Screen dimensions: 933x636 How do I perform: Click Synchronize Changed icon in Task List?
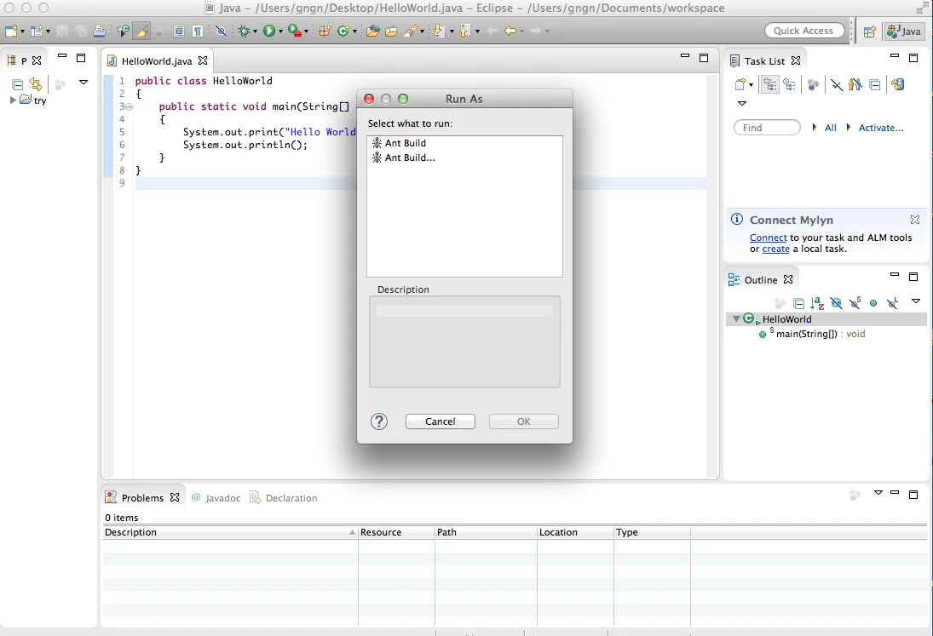coord(898,85)
